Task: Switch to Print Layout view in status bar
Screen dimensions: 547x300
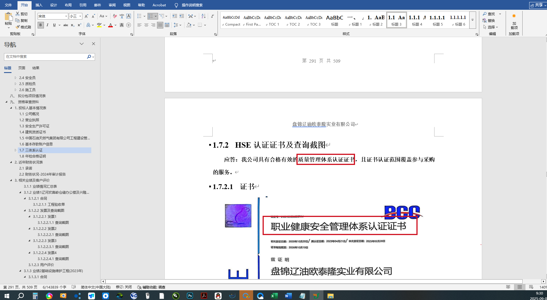Action: tap(520, 287)
